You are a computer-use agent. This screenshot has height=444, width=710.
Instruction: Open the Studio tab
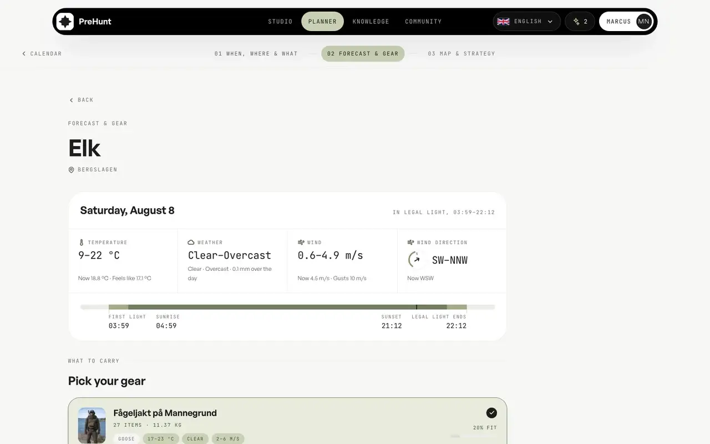pyautogui.click(x=280, y=22)
